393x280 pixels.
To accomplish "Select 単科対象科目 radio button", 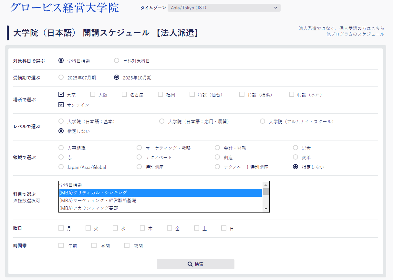I will click(117, 60).
